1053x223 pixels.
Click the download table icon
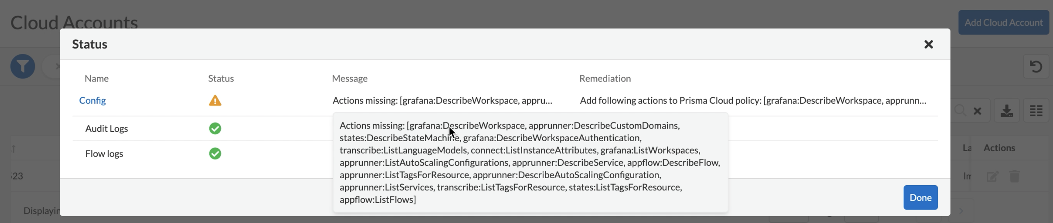point(1007,111)
